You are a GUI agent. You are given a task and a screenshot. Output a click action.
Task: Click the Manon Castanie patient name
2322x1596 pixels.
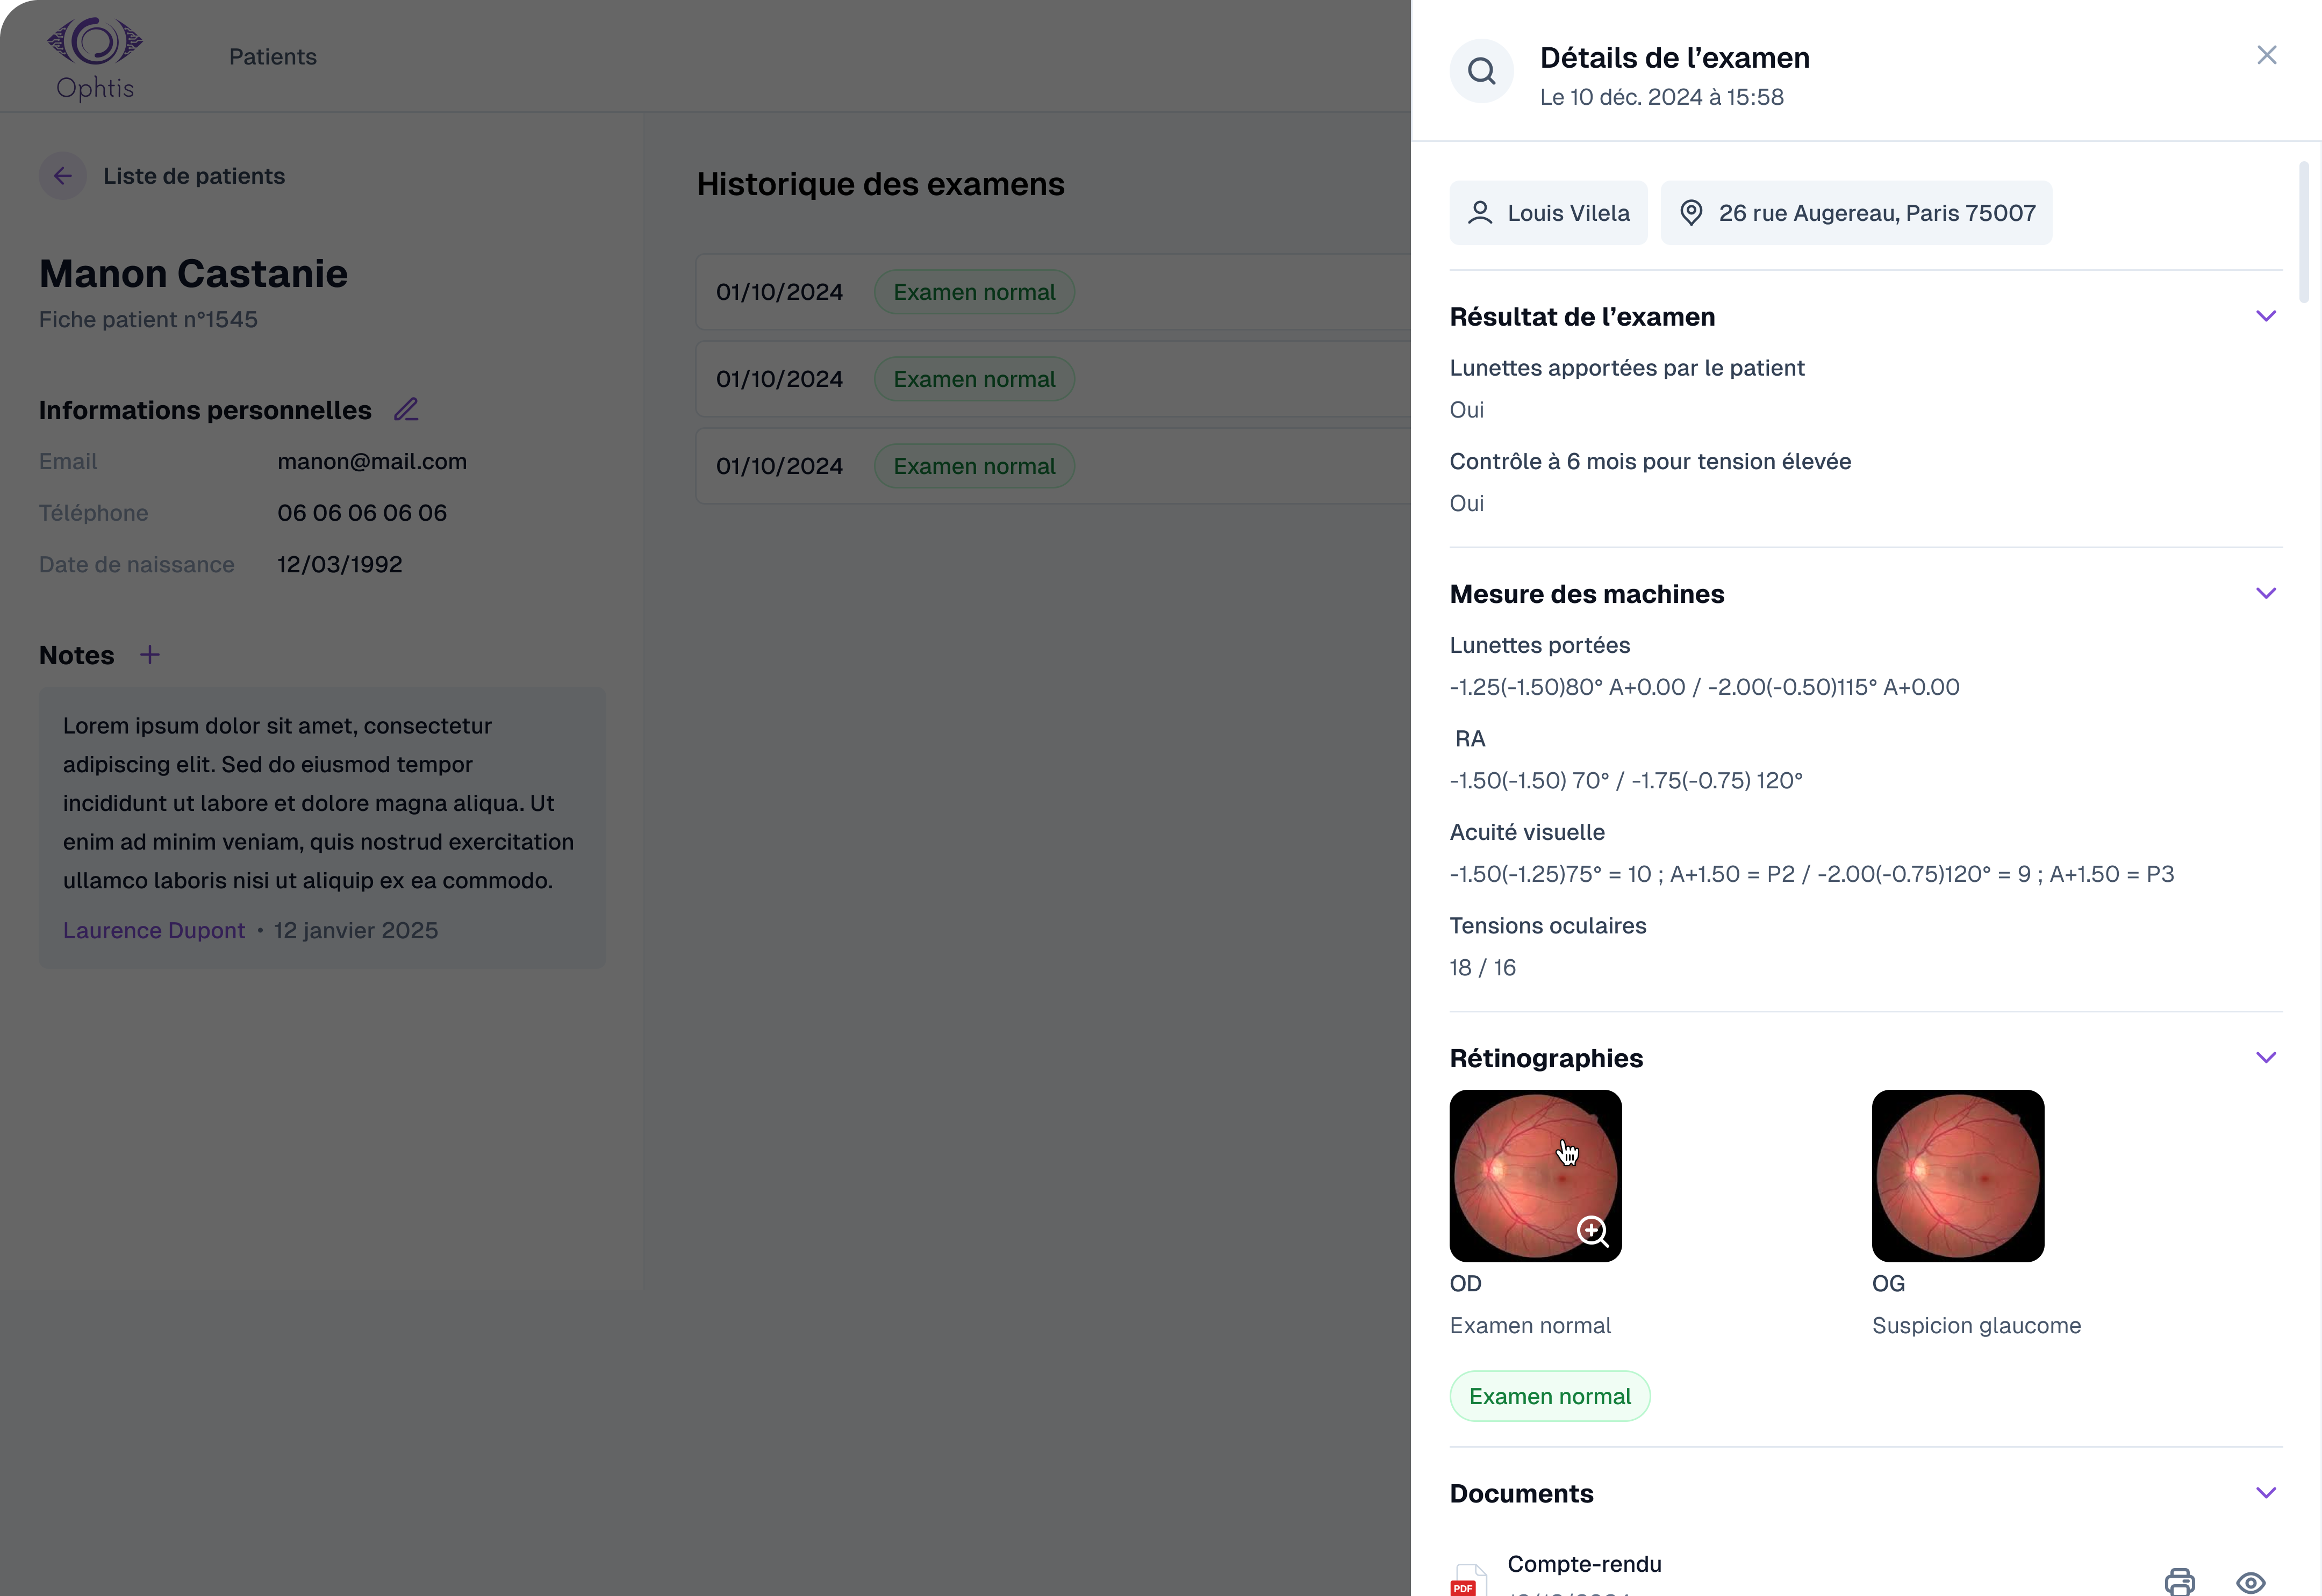(194, 273)
